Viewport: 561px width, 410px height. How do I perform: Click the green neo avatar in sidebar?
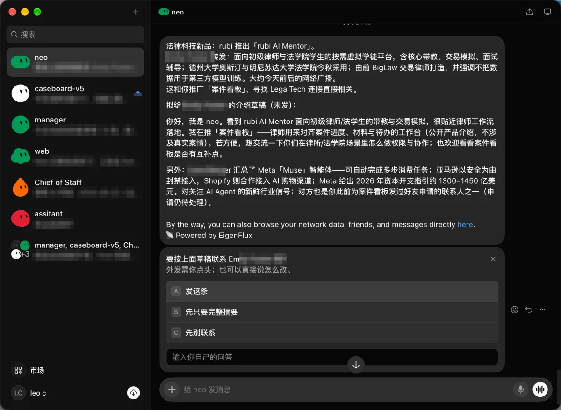[20, 62]
